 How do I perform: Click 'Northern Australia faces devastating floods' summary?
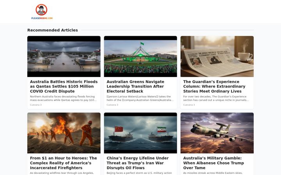(x=63, y=98)
